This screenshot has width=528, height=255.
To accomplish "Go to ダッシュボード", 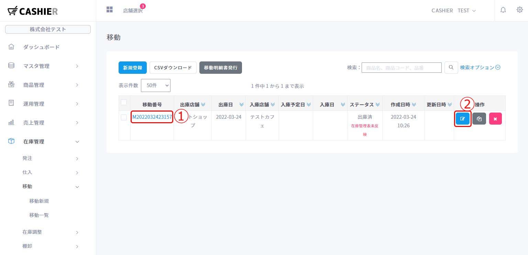I will pos(41,47).
